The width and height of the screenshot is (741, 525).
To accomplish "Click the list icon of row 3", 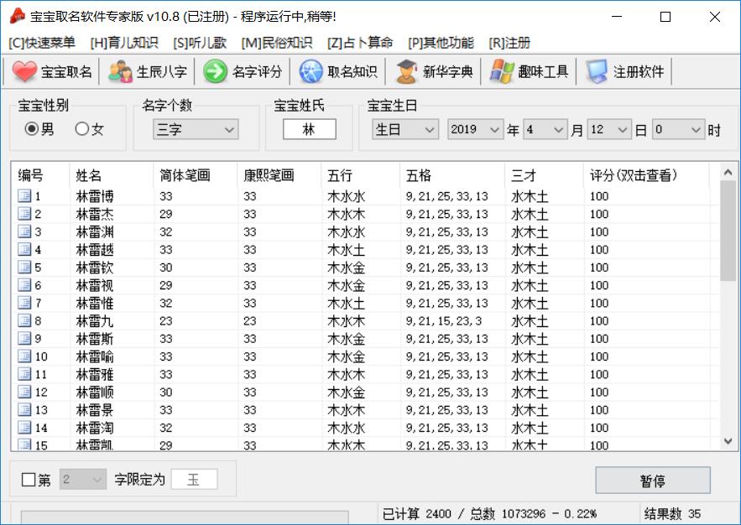I will point(24,231).
